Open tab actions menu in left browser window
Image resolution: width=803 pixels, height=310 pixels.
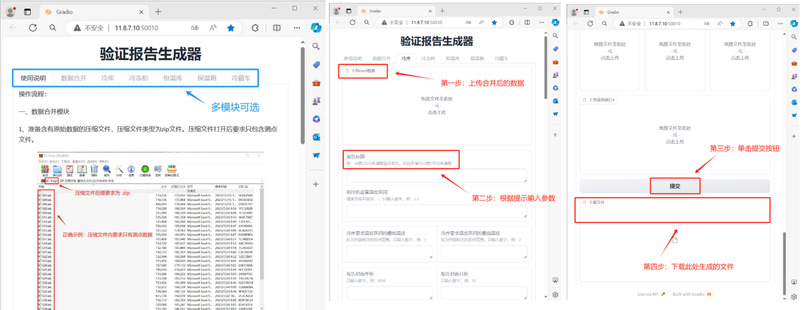coord(27,11)
